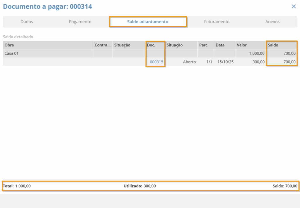Go to the Faturamento tab
Viewport: 300px width, 208px height.
[217, 22]
